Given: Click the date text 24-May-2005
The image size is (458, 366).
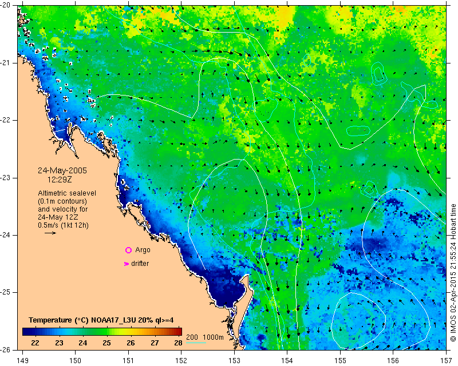Looking at the screenshot, I should click(62, 170).
